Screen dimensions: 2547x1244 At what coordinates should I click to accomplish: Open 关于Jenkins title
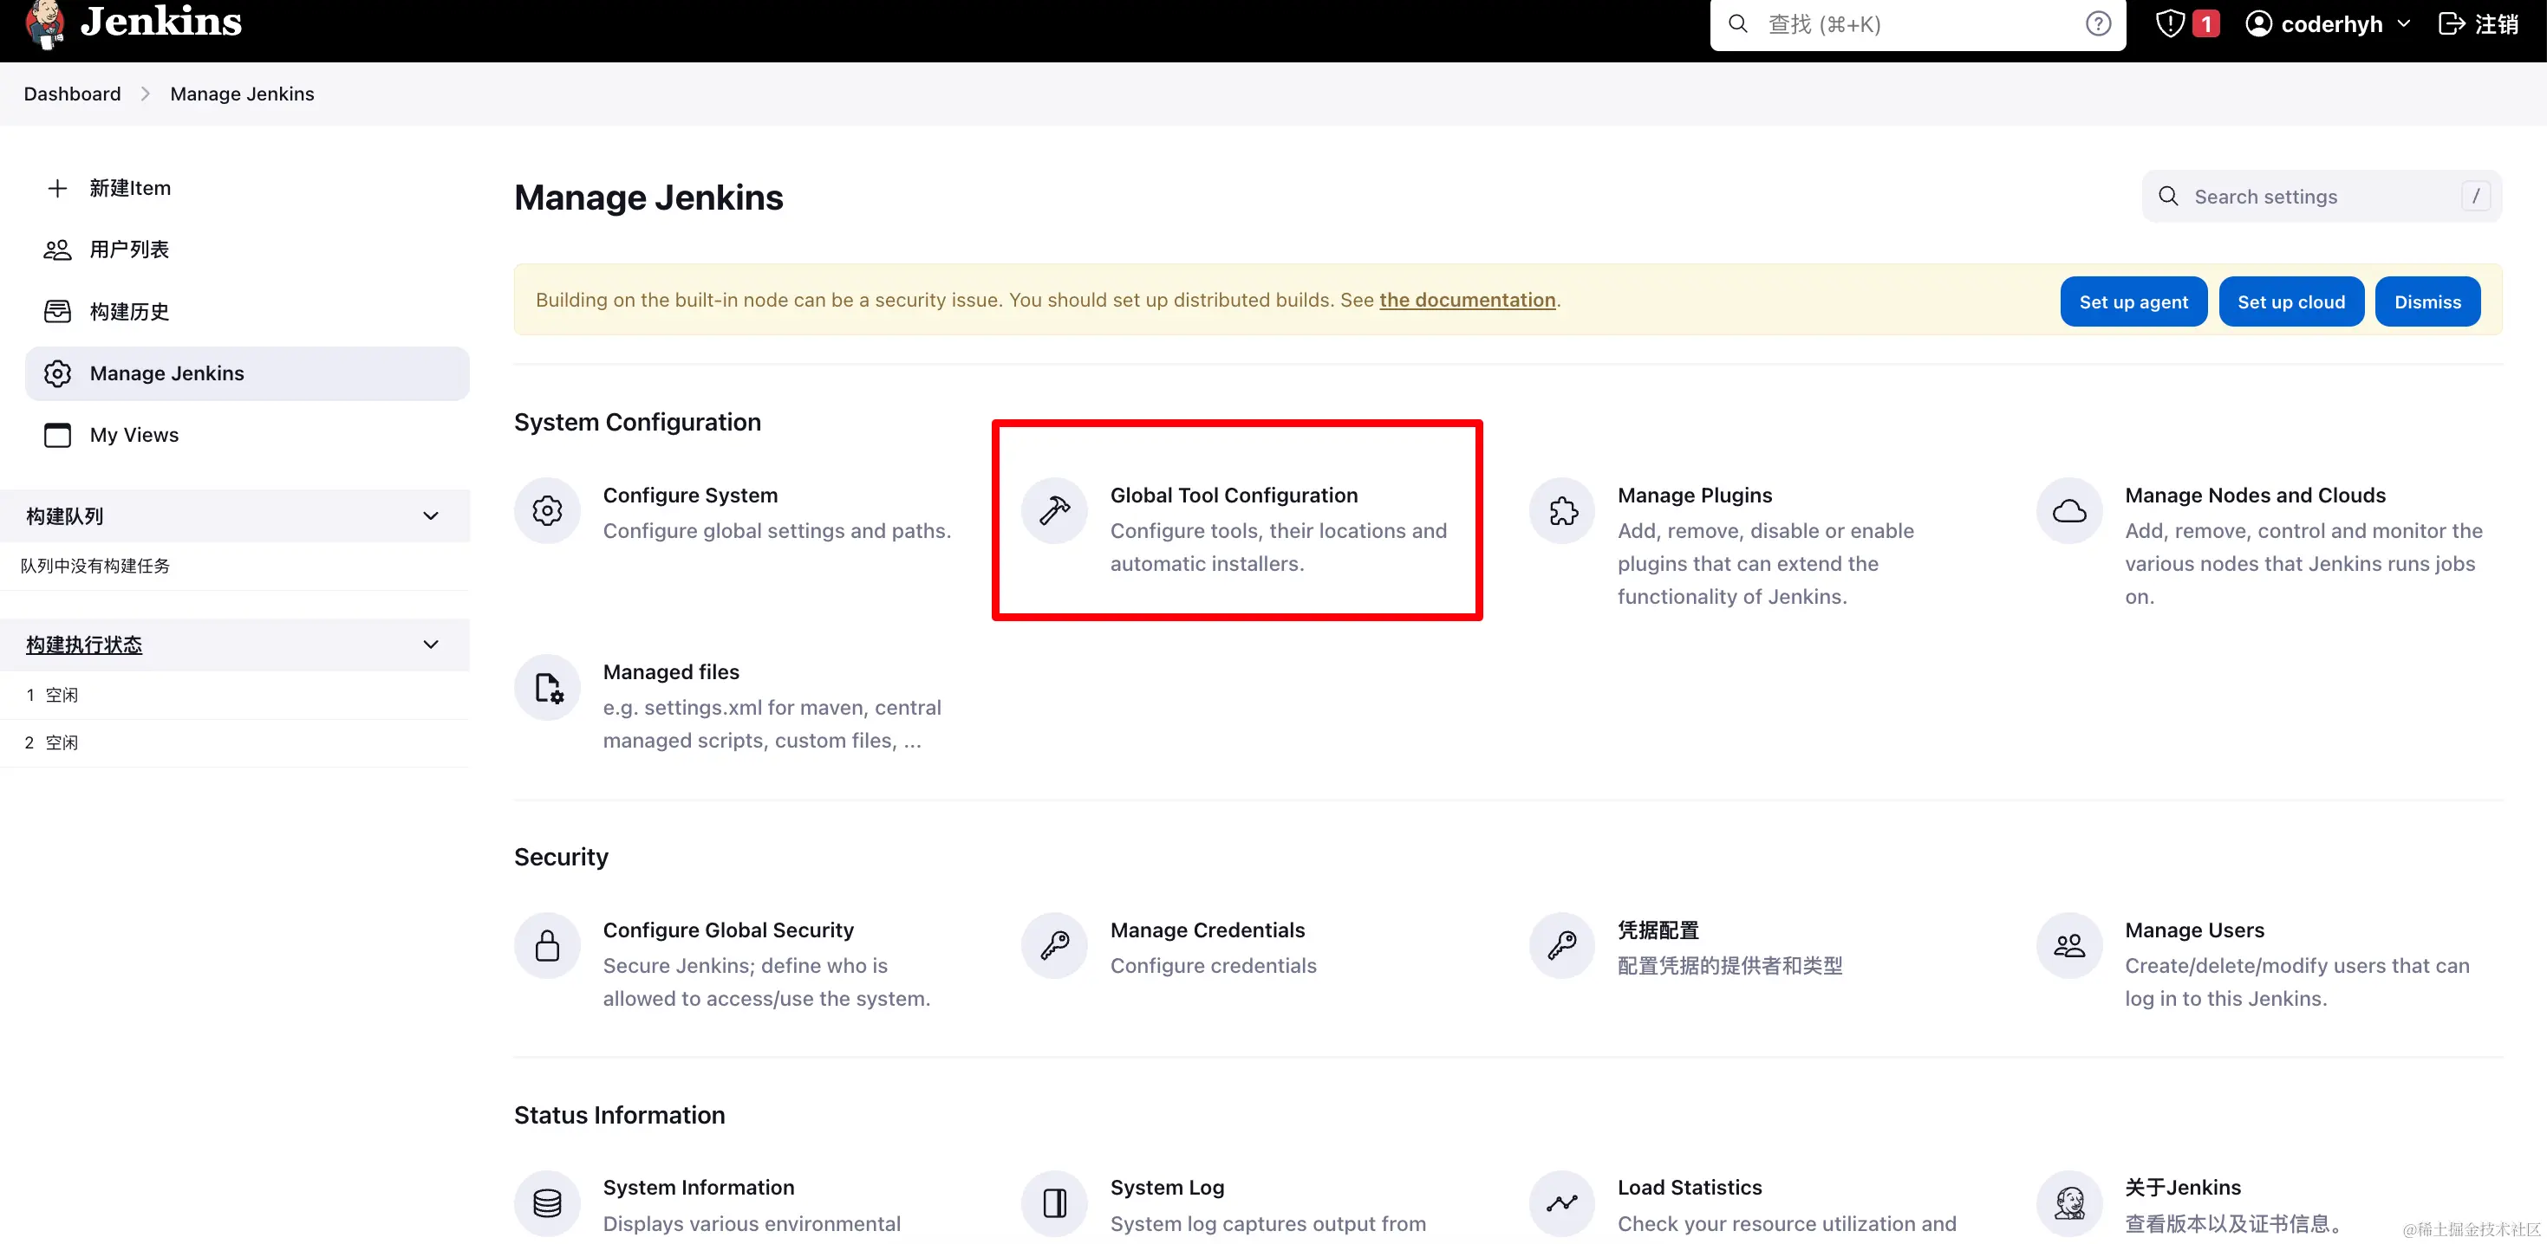[2183, 1187]
